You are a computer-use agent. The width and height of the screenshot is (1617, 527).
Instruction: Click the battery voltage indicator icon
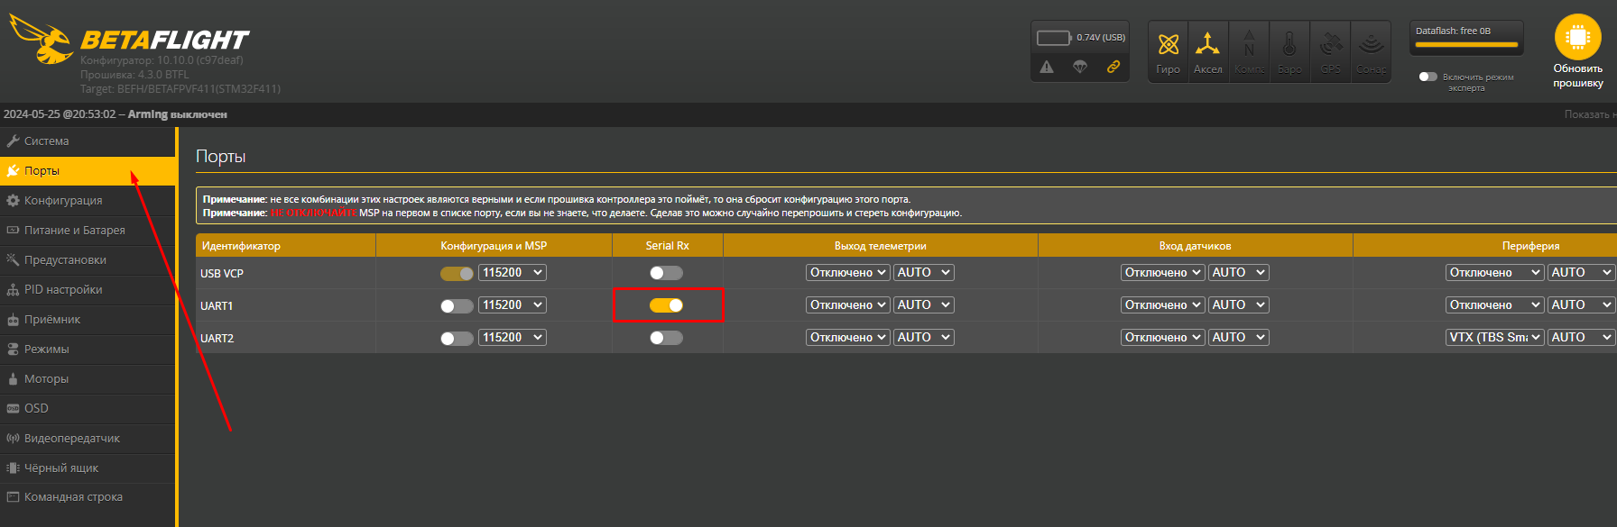pos(1053,38)
